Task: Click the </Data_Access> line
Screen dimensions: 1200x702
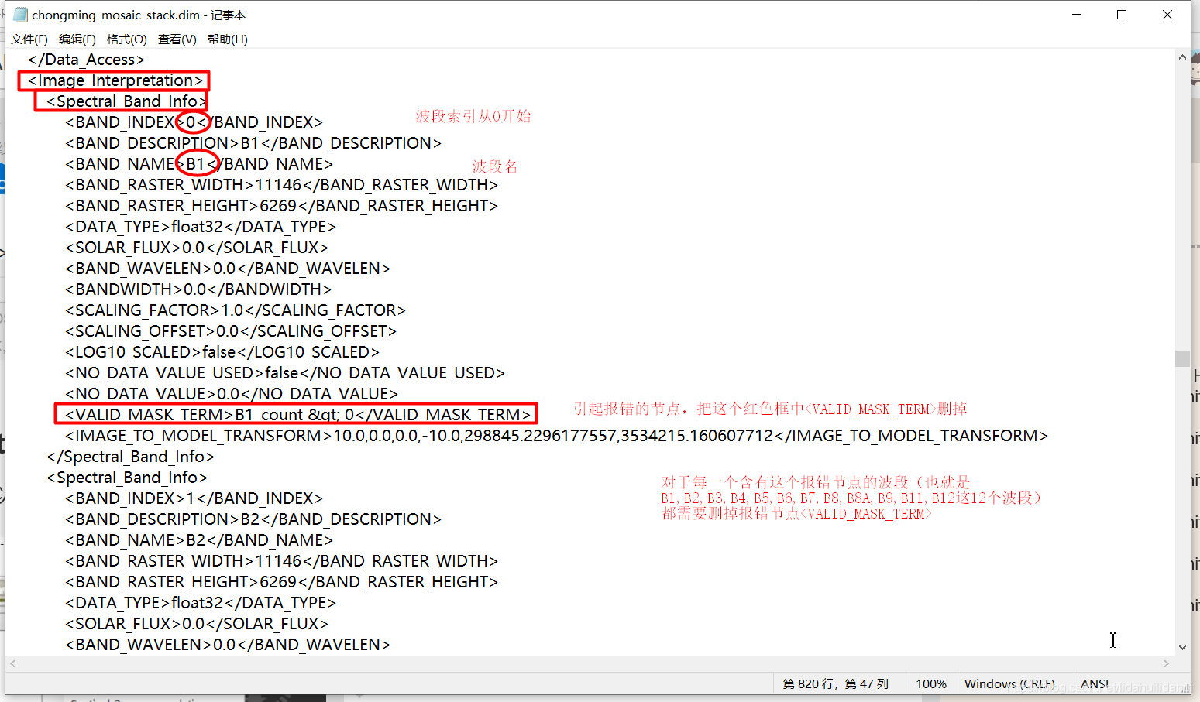Action: 86,60
